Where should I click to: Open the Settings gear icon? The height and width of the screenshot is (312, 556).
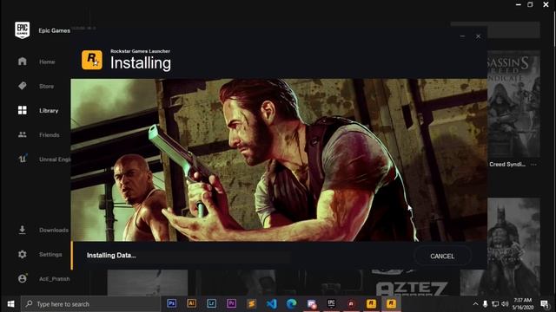pyautogui.click(x=23, y=254)
